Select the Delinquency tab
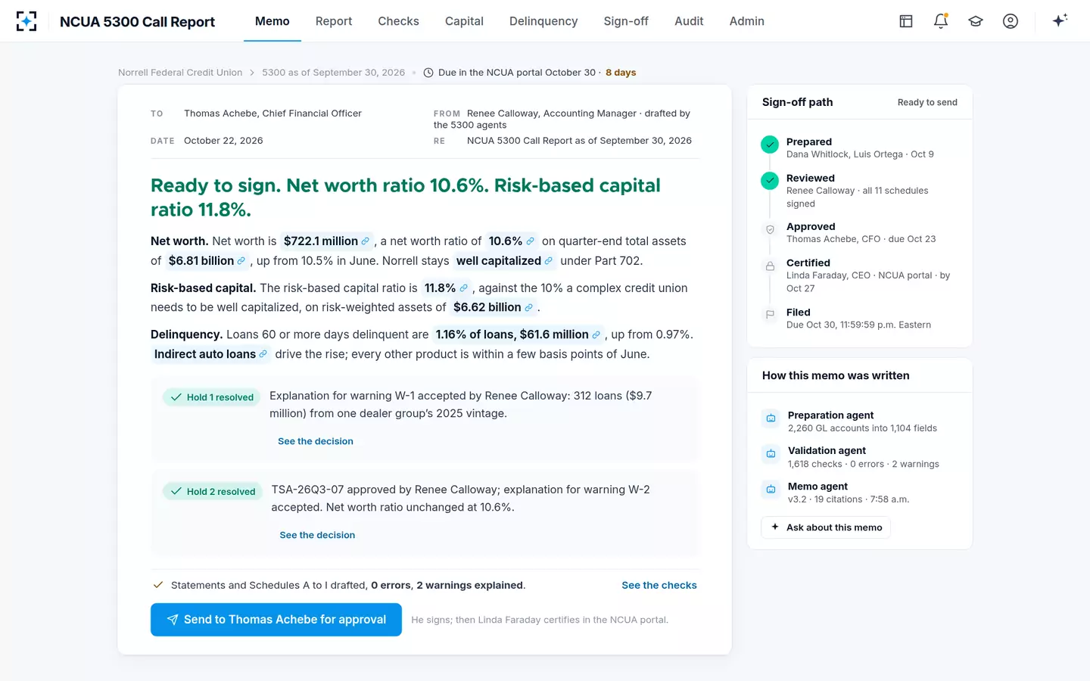 pos(543,21)
